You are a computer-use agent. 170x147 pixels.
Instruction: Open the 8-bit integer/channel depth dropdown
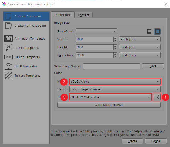tap(115, 89)
